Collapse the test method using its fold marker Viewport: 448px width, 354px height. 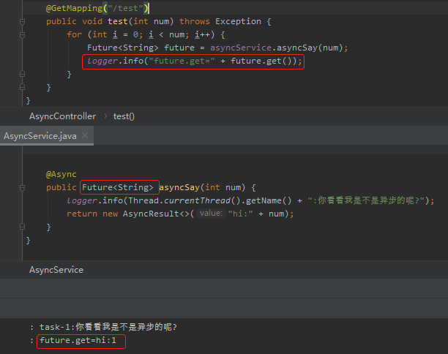pos(22,22)
